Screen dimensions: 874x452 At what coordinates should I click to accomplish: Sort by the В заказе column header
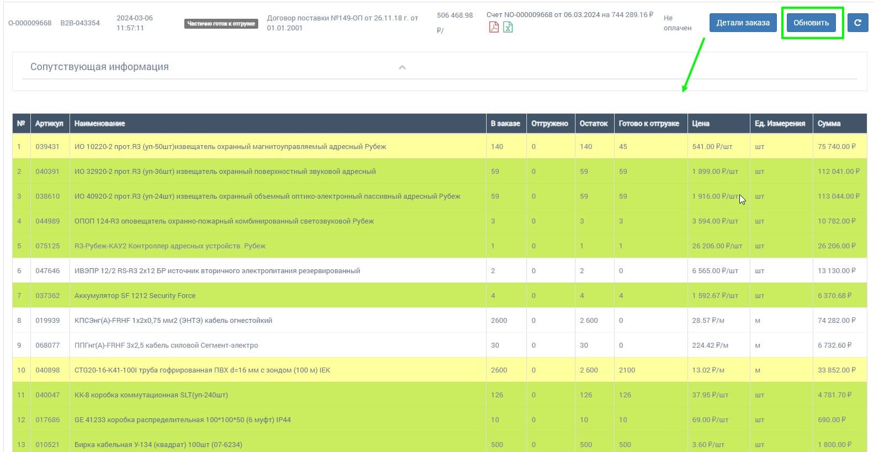click(x=505, y=124)
